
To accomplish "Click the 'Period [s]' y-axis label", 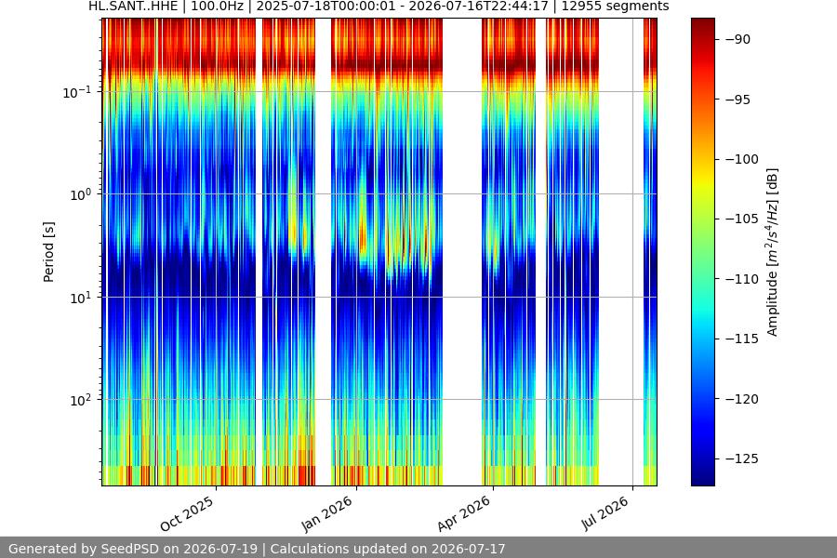I will (x=48, y=252).
